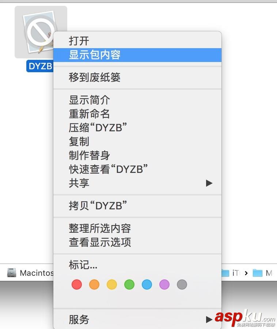Select the purple tag color
Viewport: 277px width, 329px height.
pyautogui.click(x=164, y=284)
